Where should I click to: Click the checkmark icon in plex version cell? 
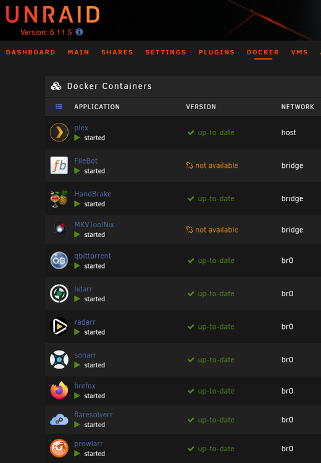tap(191, 133)
